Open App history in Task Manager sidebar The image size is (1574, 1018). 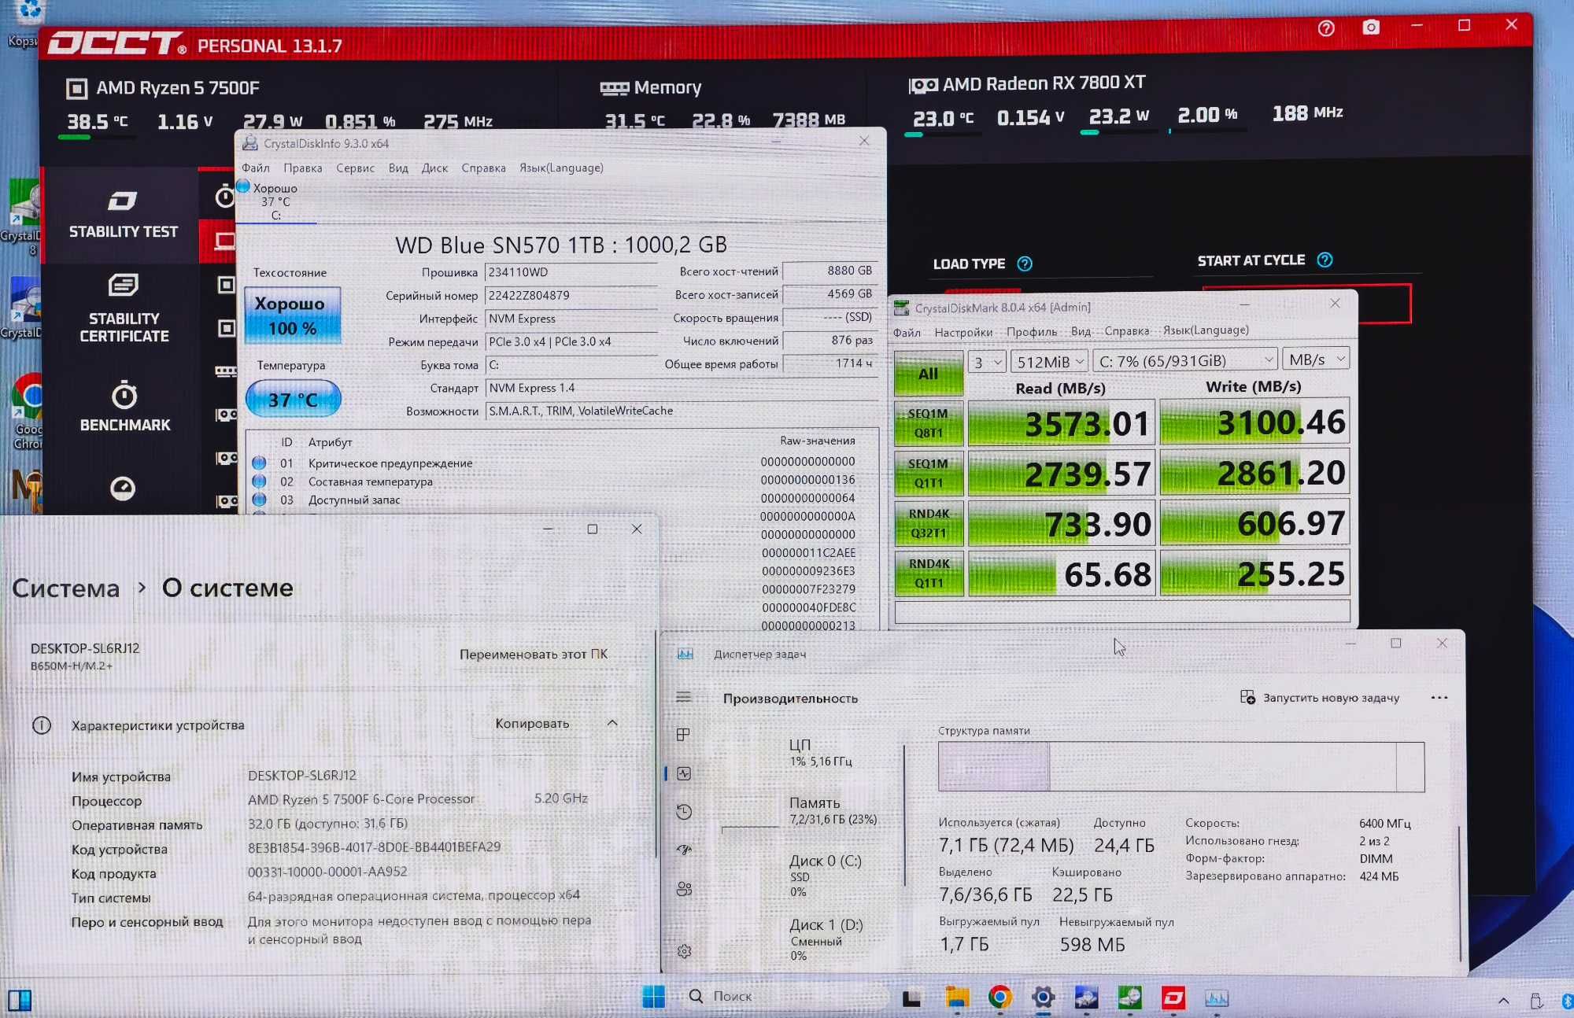pyautogui.click(x=684, y=812)
